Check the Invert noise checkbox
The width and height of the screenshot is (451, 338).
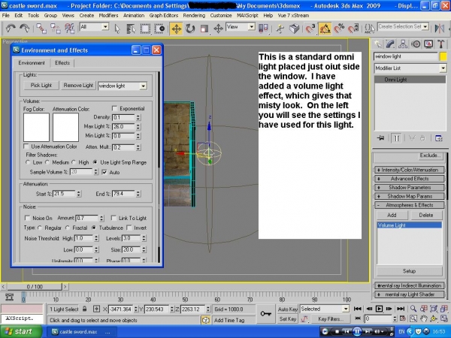[x=129, y=228]
